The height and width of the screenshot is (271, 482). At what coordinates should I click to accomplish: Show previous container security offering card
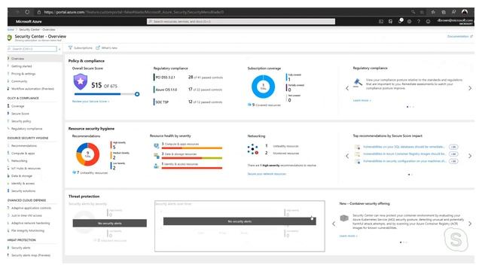(334, 224)
